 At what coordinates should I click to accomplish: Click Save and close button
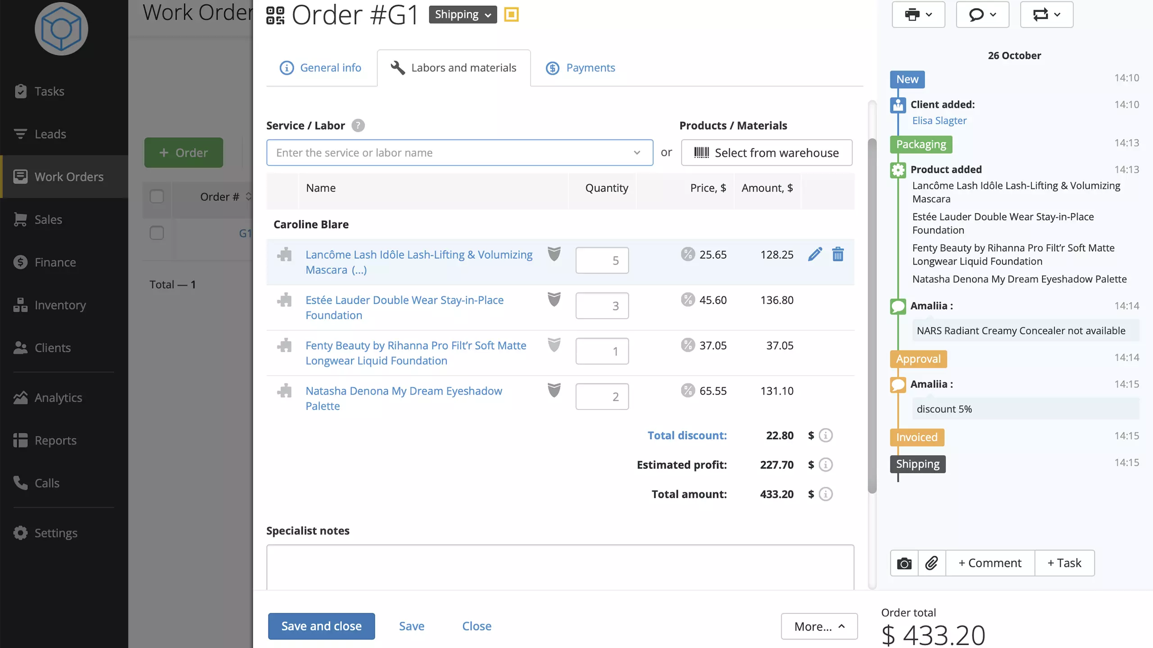pyautogui.click(x=321, y=626)
